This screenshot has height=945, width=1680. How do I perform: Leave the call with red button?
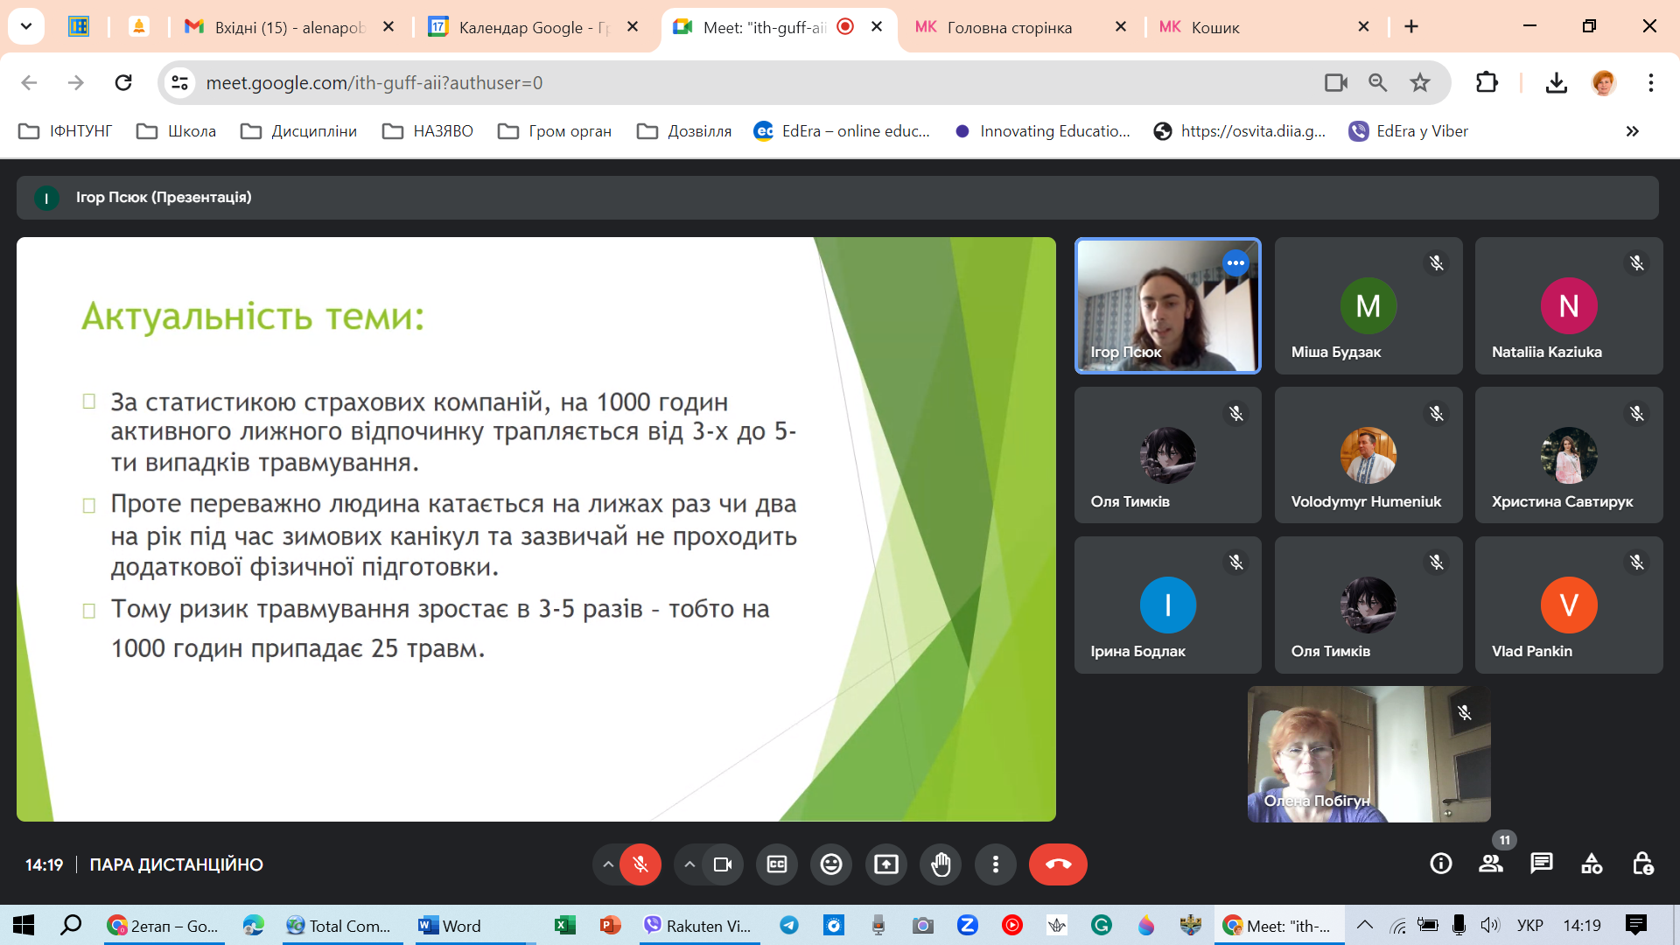1058,864
